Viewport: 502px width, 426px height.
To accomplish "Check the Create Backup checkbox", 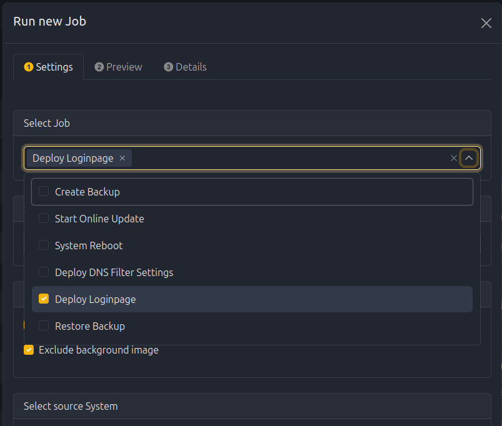I will coord(44,192).
